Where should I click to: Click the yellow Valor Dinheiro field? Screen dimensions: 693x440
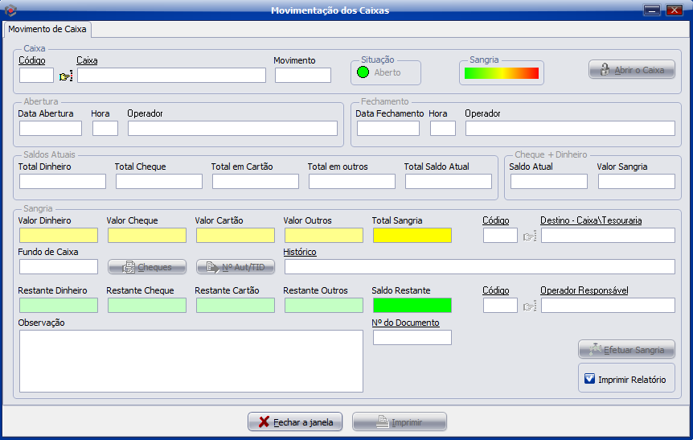click(x=59, y=236)
